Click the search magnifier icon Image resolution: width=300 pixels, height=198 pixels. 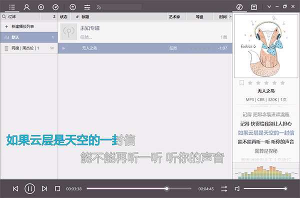pos(4,17)
